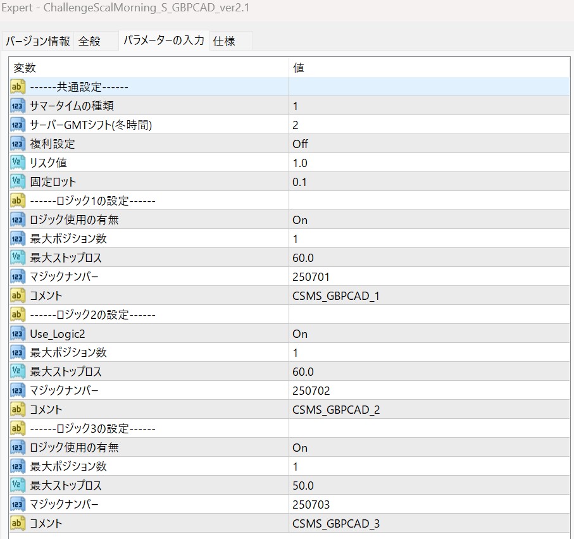574x539 pixels.
Task: Toggle the Use_Logic2 On value
Action: click(x=300, y=333)
